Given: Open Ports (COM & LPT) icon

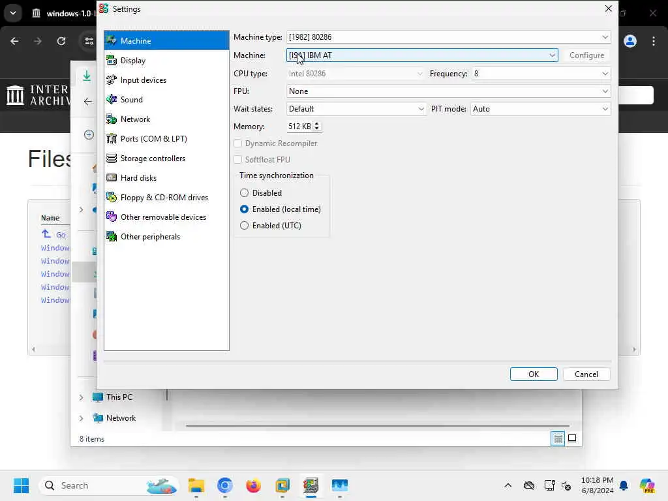Looking at the screenshot, I should [x=112, y=138].
